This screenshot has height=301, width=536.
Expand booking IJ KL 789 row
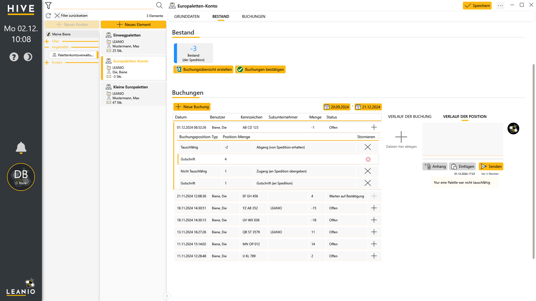coord(374,256)
